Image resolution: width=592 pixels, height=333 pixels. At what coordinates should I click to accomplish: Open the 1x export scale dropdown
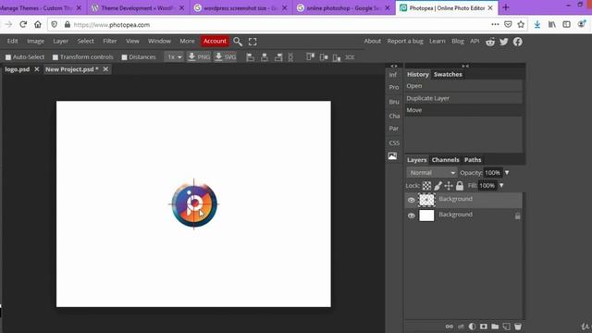coord(174,57)
